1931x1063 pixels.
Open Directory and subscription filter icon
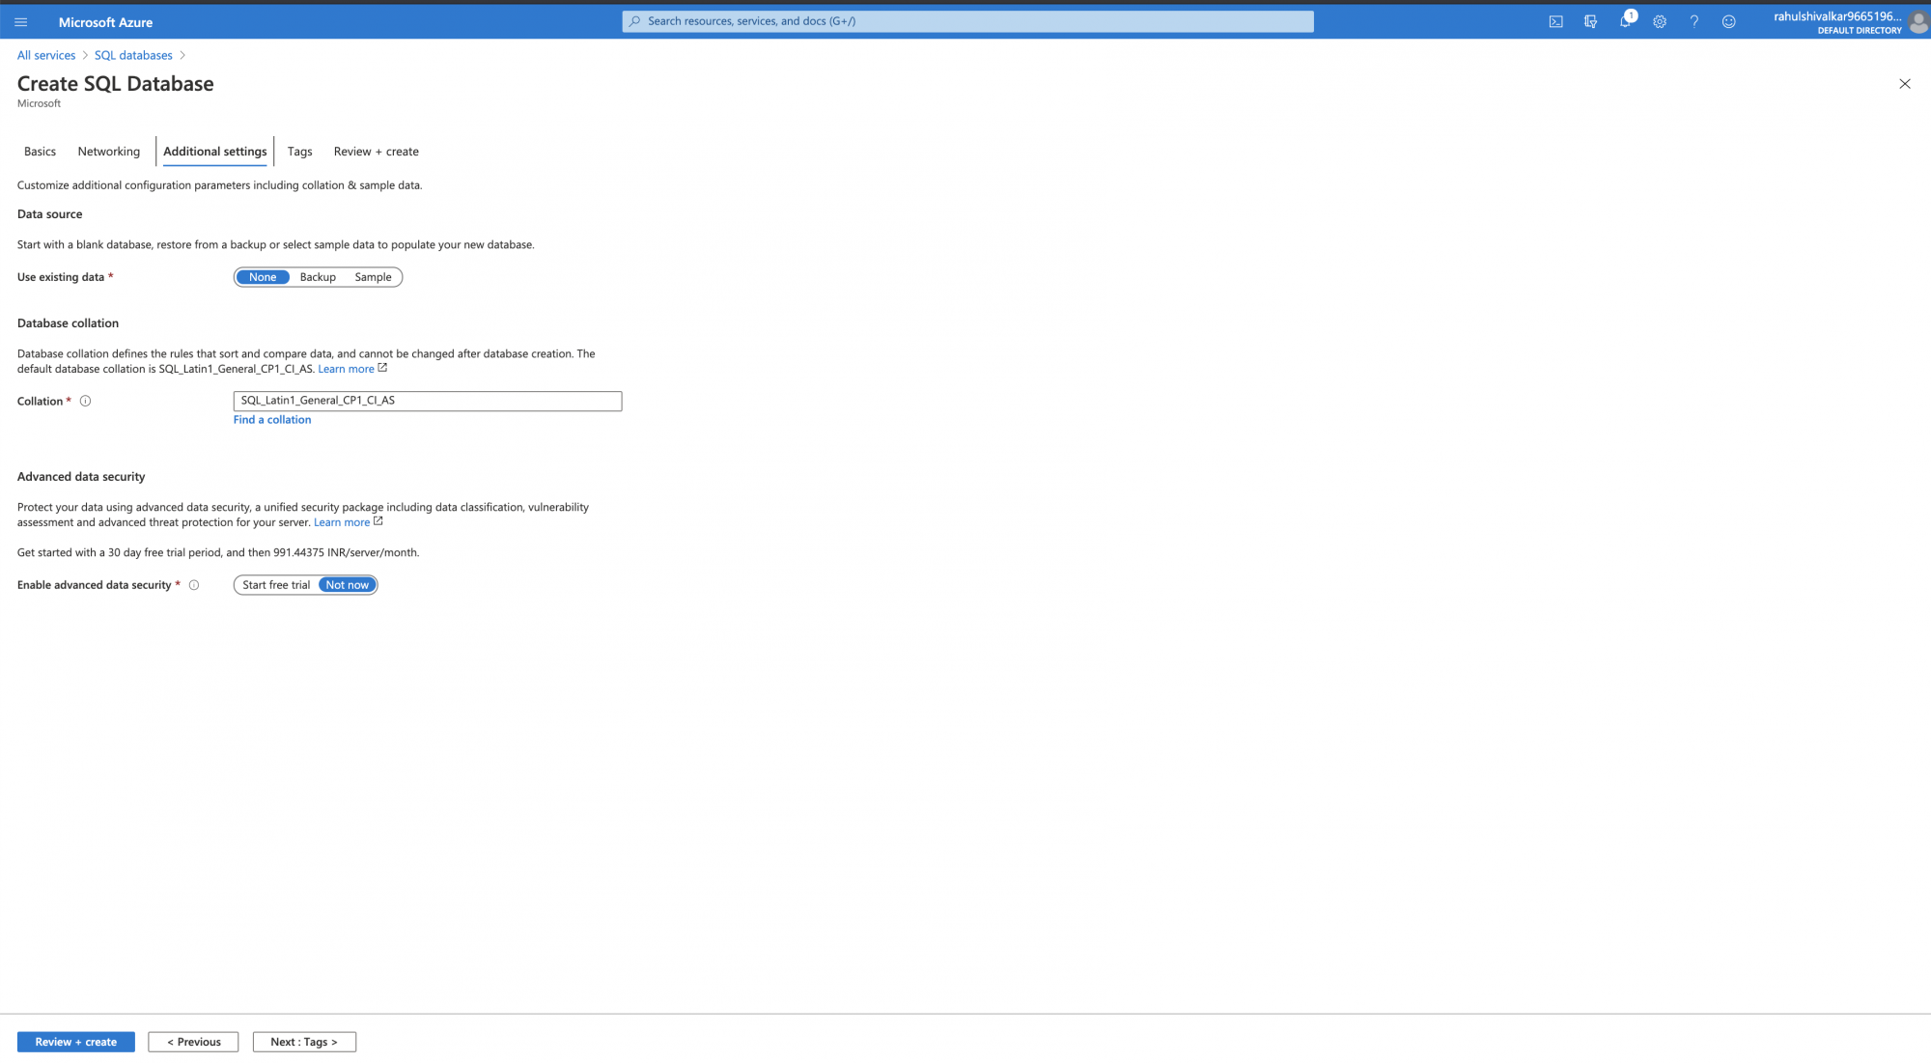1590,21
